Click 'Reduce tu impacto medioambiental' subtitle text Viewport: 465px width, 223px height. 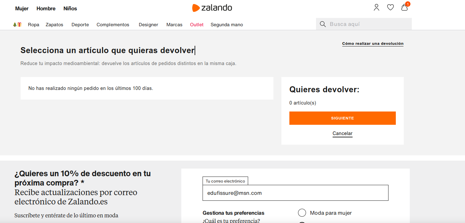(128, 63)
